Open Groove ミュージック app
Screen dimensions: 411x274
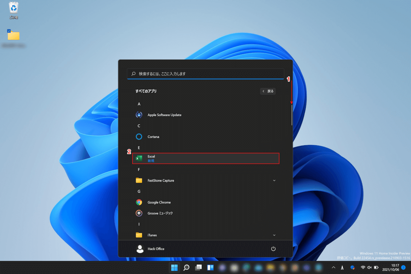coord(160,213)
